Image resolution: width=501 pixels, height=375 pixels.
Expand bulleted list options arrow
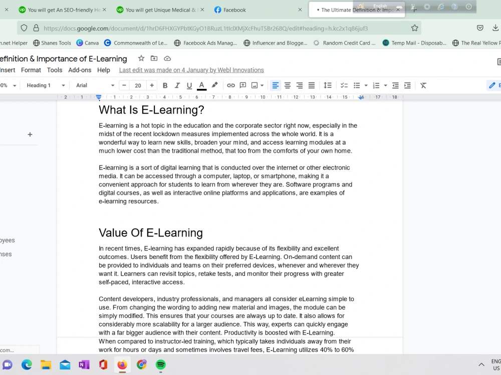click(x=366, y=85)
